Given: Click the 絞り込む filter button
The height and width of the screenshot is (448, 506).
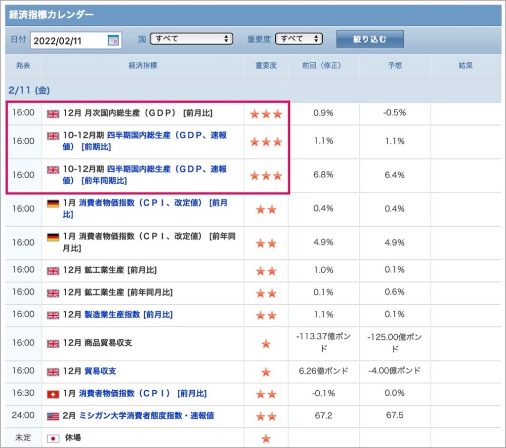Looking at the screenshot, I should point(370,39).
